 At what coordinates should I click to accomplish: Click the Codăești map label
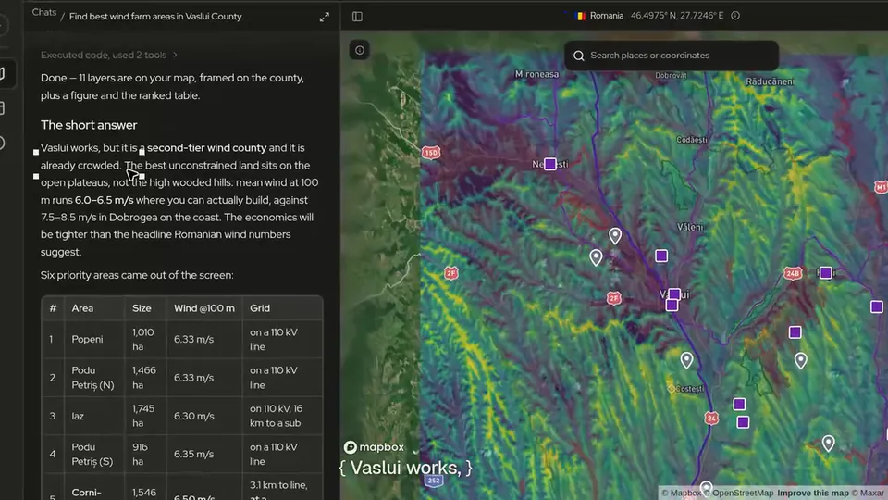(x=692, y=140)
